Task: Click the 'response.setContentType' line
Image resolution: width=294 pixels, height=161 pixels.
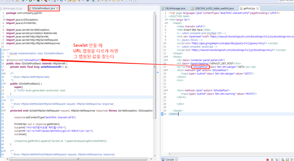Action: click(45, 118)
